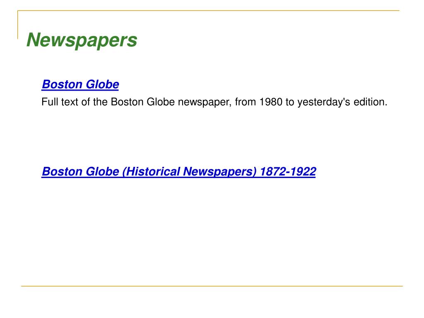Click the Newspapers slide title
Viewport: 424px width, 318px height.
pos(82,40)
